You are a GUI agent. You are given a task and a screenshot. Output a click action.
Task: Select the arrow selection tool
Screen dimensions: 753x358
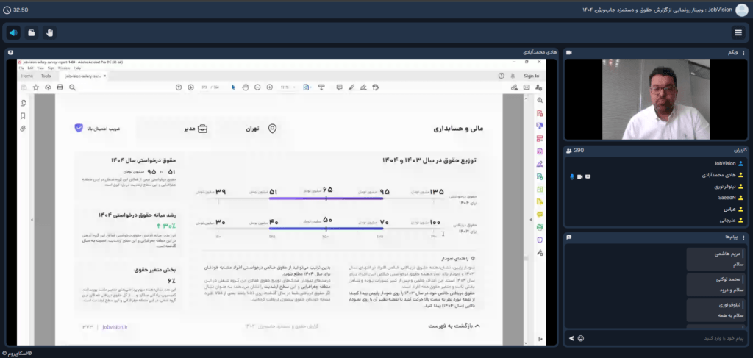click(x=233, y=87)
